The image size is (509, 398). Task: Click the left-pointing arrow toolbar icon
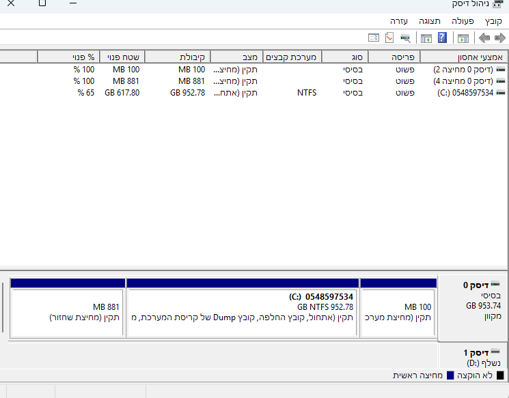point(484,38)
